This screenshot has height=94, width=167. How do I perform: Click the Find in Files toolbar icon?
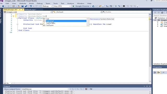pyautogui.click(x=100, y=6)
